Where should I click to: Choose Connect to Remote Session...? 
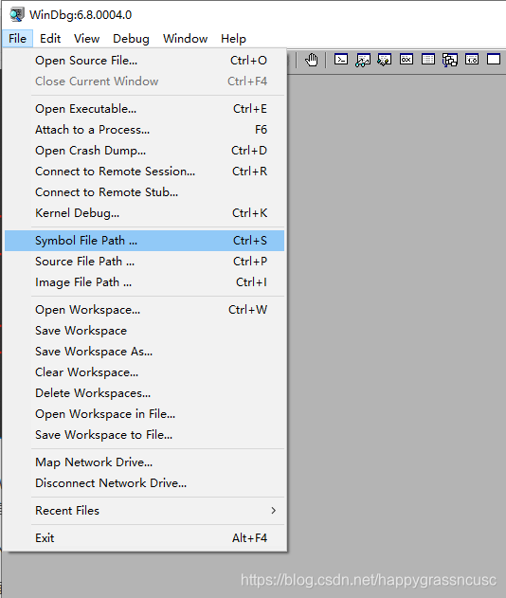[x=145, y=172]
